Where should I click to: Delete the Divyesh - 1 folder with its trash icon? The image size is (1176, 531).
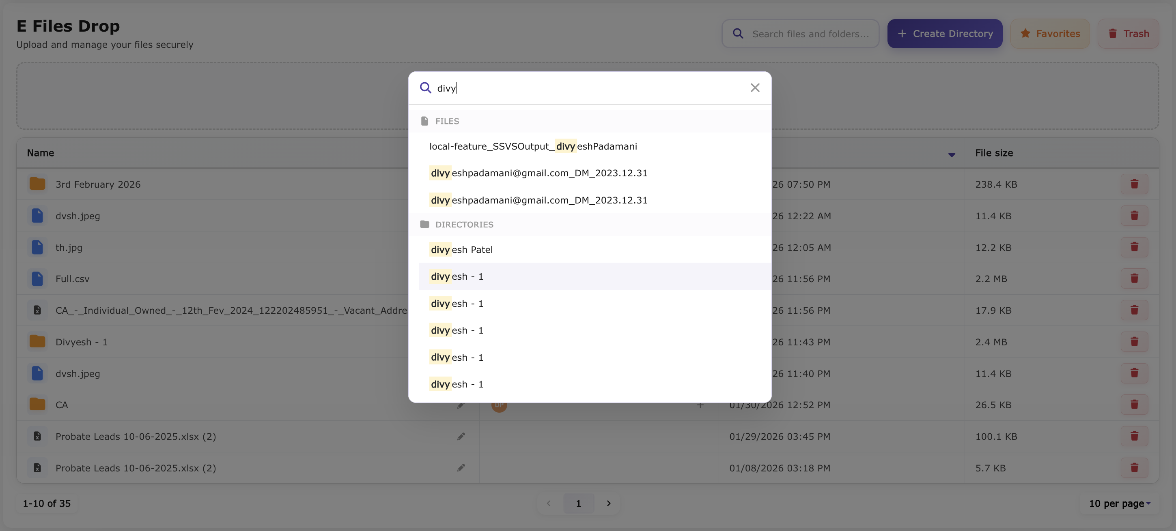click(1135, 342)
